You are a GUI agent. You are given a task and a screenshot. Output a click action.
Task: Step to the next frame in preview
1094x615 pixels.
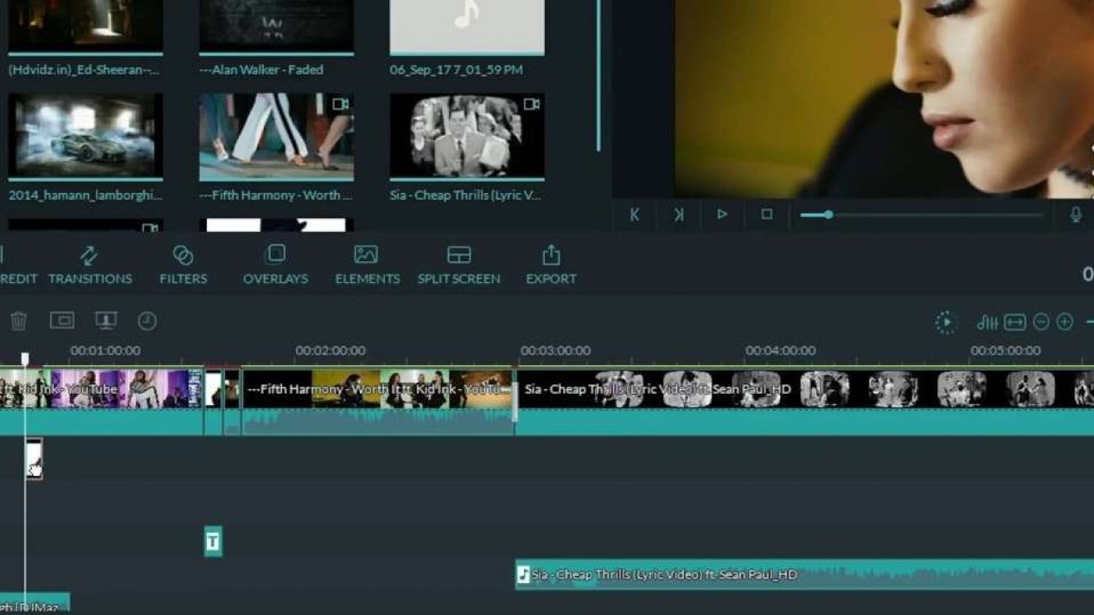click(x=678, y=215)
